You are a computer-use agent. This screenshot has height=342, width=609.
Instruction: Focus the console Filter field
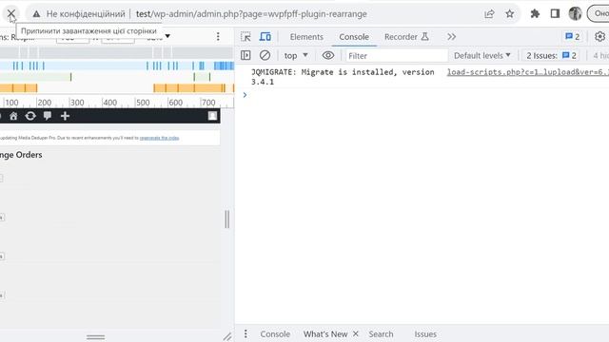click(x=397, y=56)
